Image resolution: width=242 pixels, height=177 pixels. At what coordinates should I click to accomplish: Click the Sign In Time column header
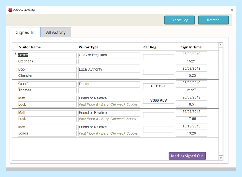(191, 47)
